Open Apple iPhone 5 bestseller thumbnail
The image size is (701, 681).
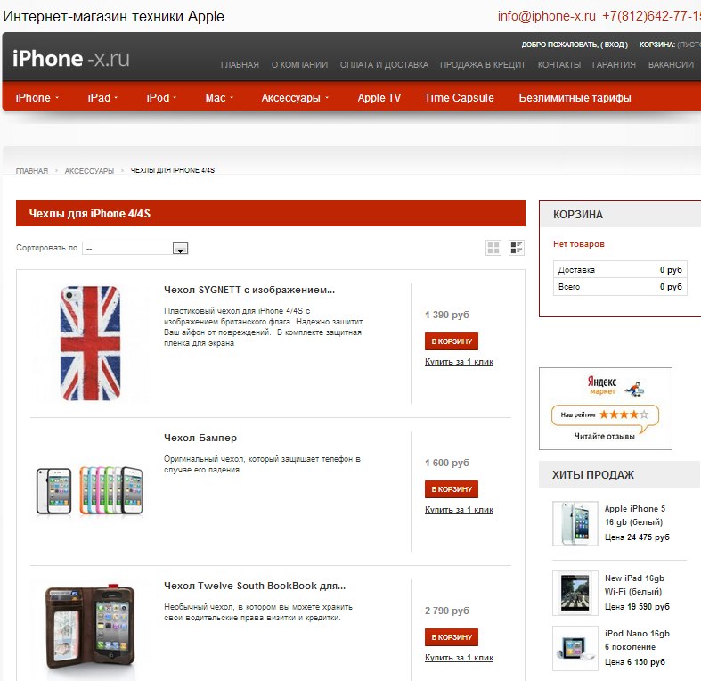[575, 523]
